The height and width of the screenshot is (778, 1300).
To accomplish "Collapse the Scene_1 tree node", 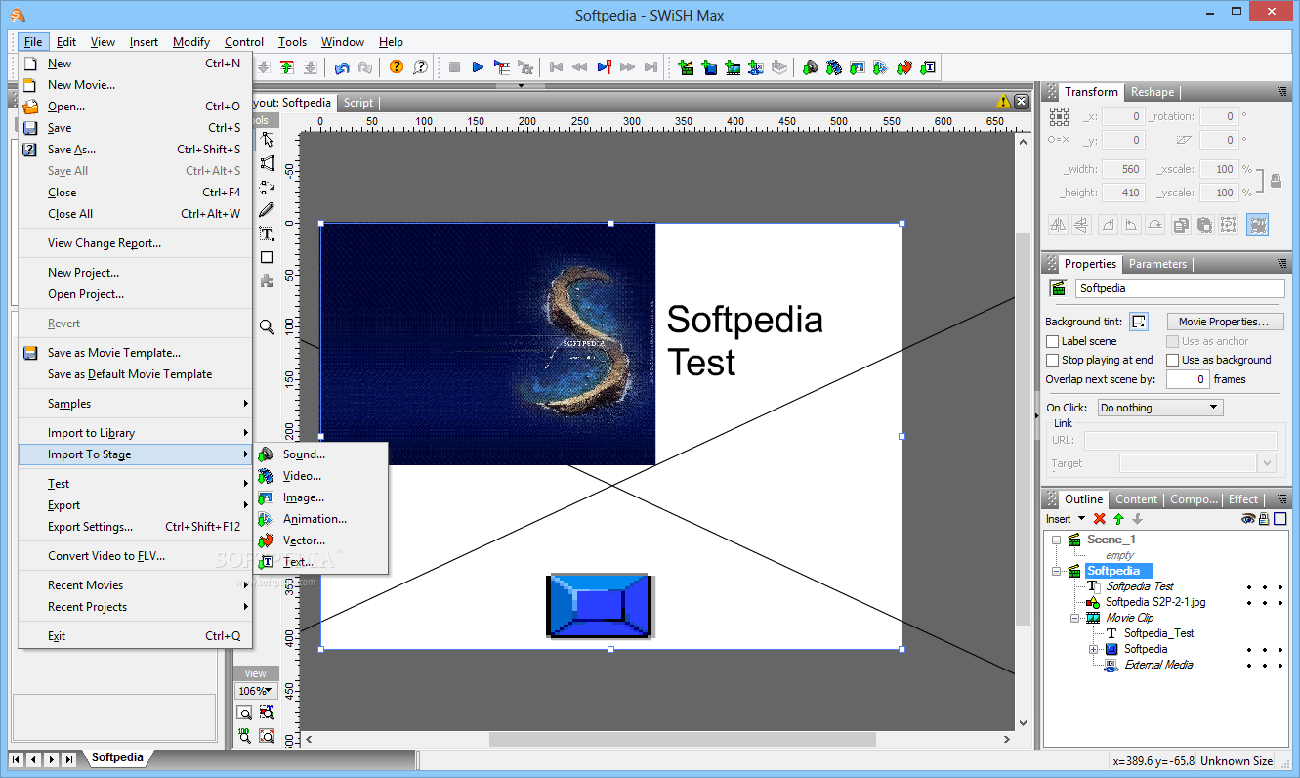I will pyautogui.click(x=1056, y=540).
